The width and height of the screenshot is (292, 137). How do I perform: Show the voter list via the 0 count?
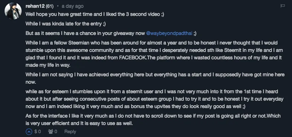[56, 132]
